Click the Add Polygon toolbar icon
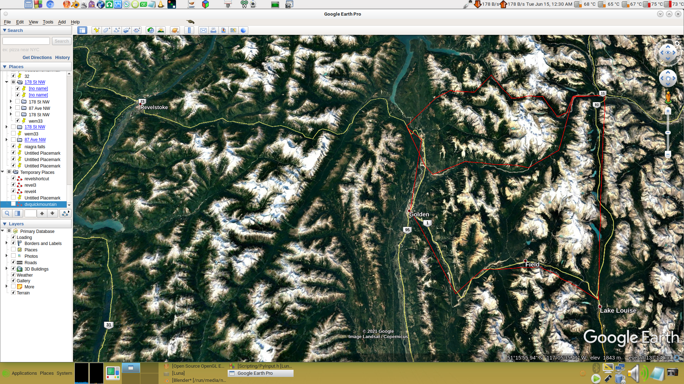 pos(107,30)
